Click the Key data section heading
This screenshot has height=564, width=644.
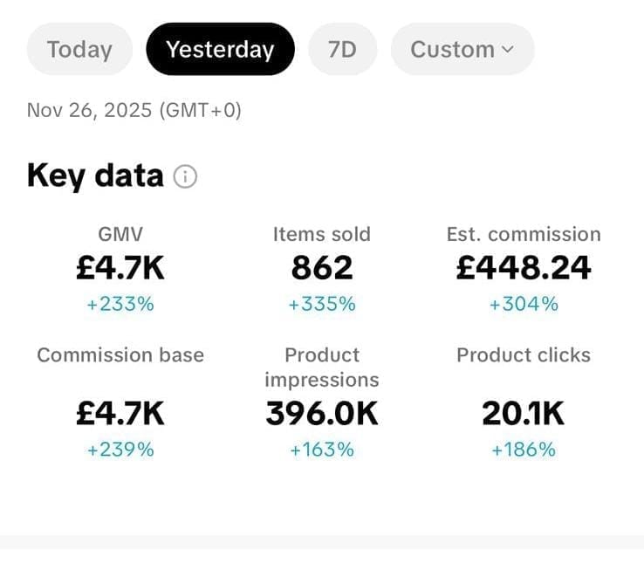point(95,175)
